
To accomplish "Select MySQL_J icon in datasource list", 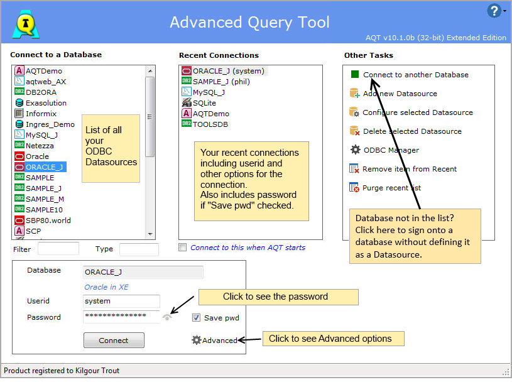I will point(19,134).
